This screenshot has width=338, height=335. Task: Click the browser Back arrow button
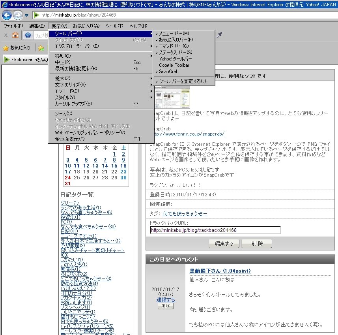pyautogui.click(x=7, y=15)
